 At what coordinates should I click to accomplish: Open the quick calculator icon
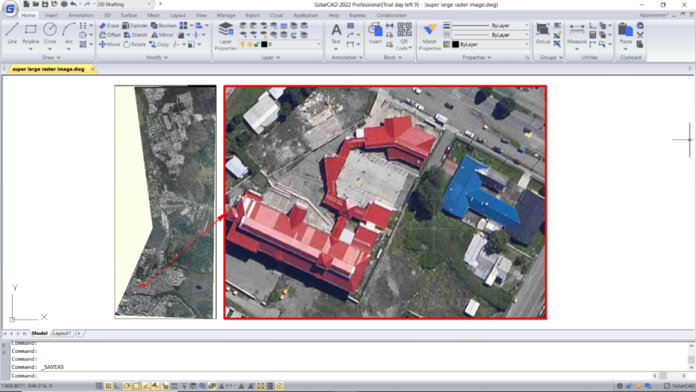tap(592, 35)
